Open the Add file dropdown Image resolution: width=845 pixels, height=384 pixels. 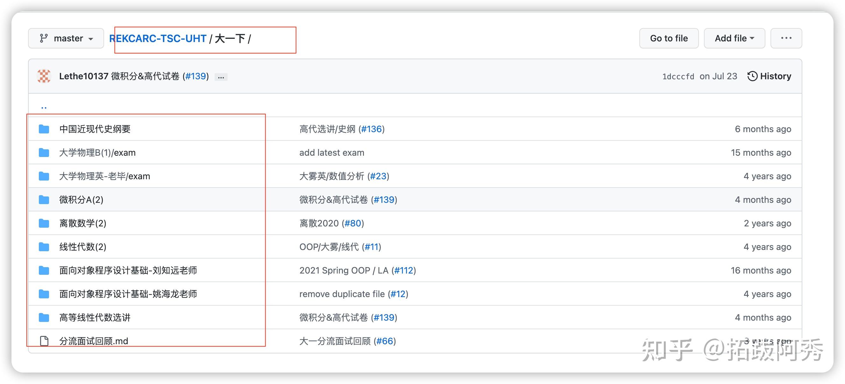coord(734,38)
